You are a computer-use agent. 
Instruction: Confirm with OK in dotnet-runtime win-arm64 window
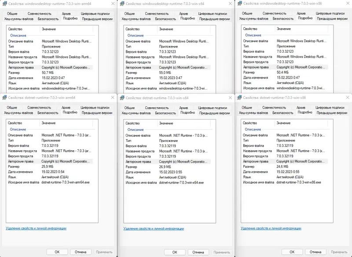click(57, 252)
